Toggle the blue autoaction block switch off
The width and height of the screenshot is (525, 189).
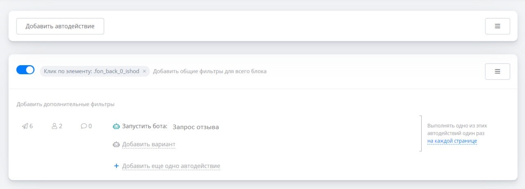pyautogui.click(x=25, y=70)
